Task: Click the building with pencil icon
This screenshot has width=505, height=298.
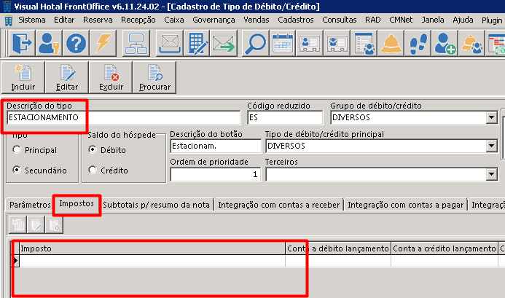Action: (x=197, y=43)
